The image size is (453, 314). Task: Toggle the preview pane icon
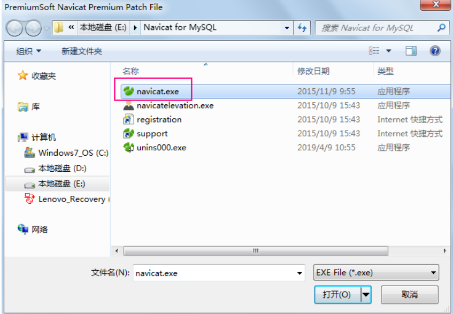(x=411, y=51)
